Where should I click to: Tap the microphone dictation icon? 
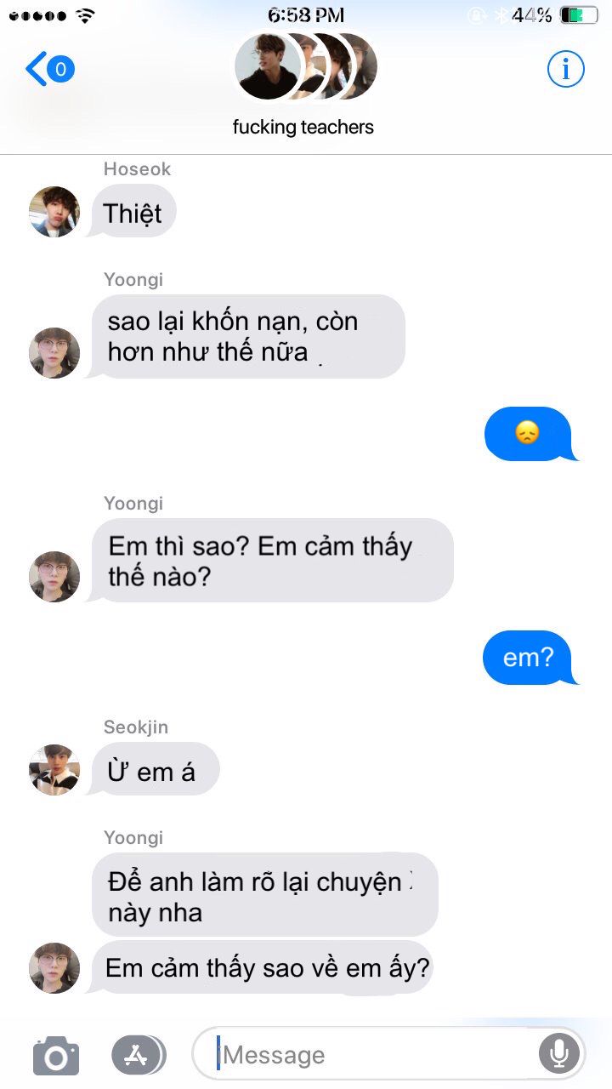(x=558, y=1054)
